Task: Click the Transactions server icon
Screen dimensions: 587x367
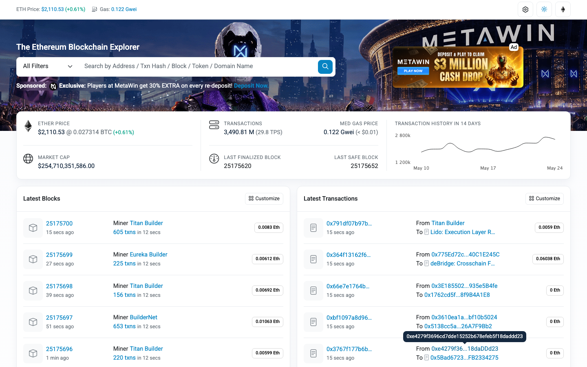Action: coord(214,125)
